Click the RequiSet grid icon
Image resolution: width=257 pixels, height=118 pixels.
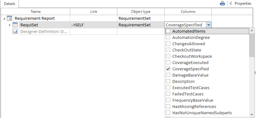[15, 25]
